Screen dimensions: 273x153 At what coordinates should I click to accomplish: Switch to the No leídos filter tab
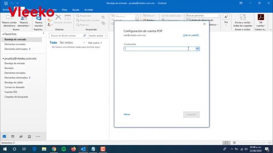67,42
